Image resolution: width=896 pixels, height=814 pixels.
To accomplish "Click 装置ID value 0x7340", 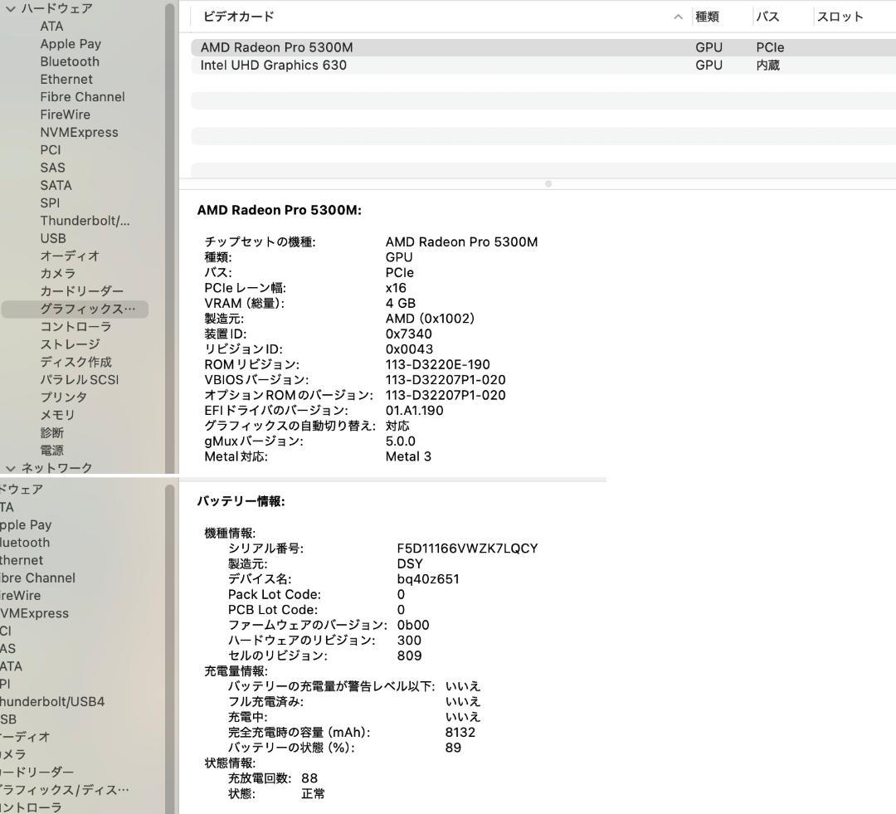I will tap(408, 334).
